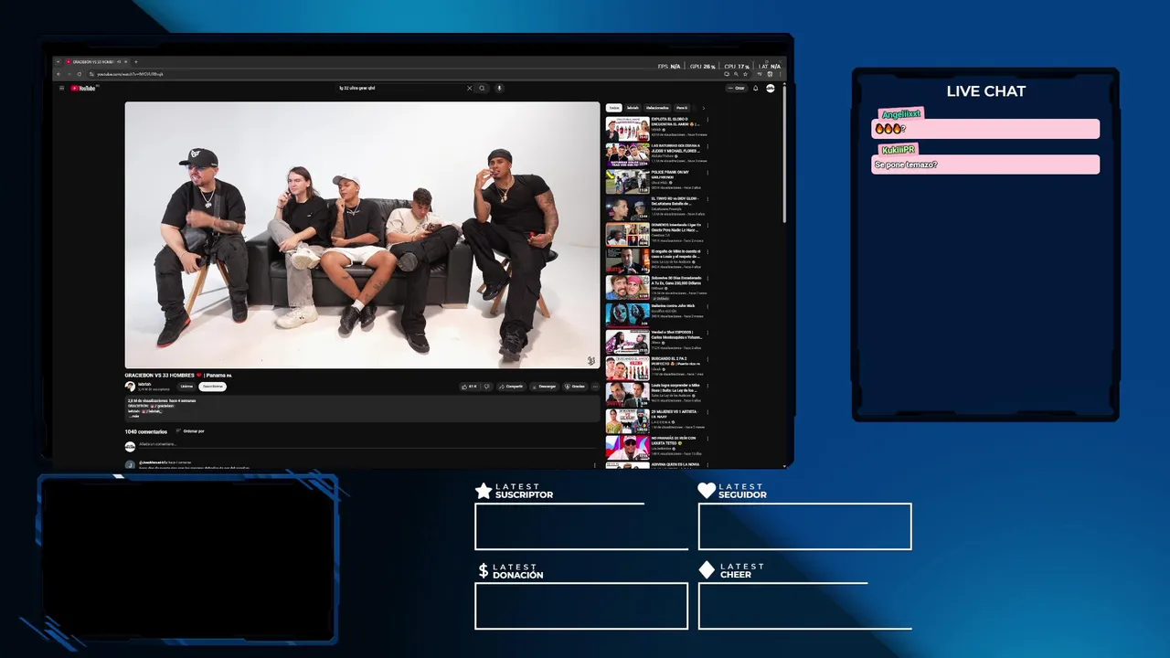This screenshot has width=1170, height=658.
Task: Open options menu for EXPLOTA EL GLOBO
Action: 707,120
